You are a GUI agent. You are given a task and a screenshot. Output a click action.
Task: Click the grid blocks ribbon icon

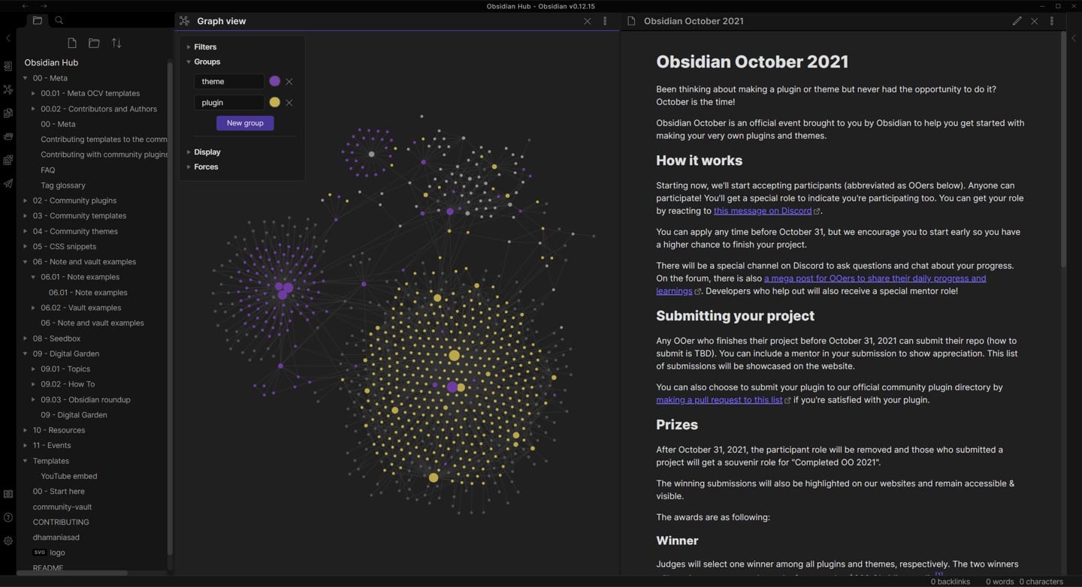coord(8,160)
